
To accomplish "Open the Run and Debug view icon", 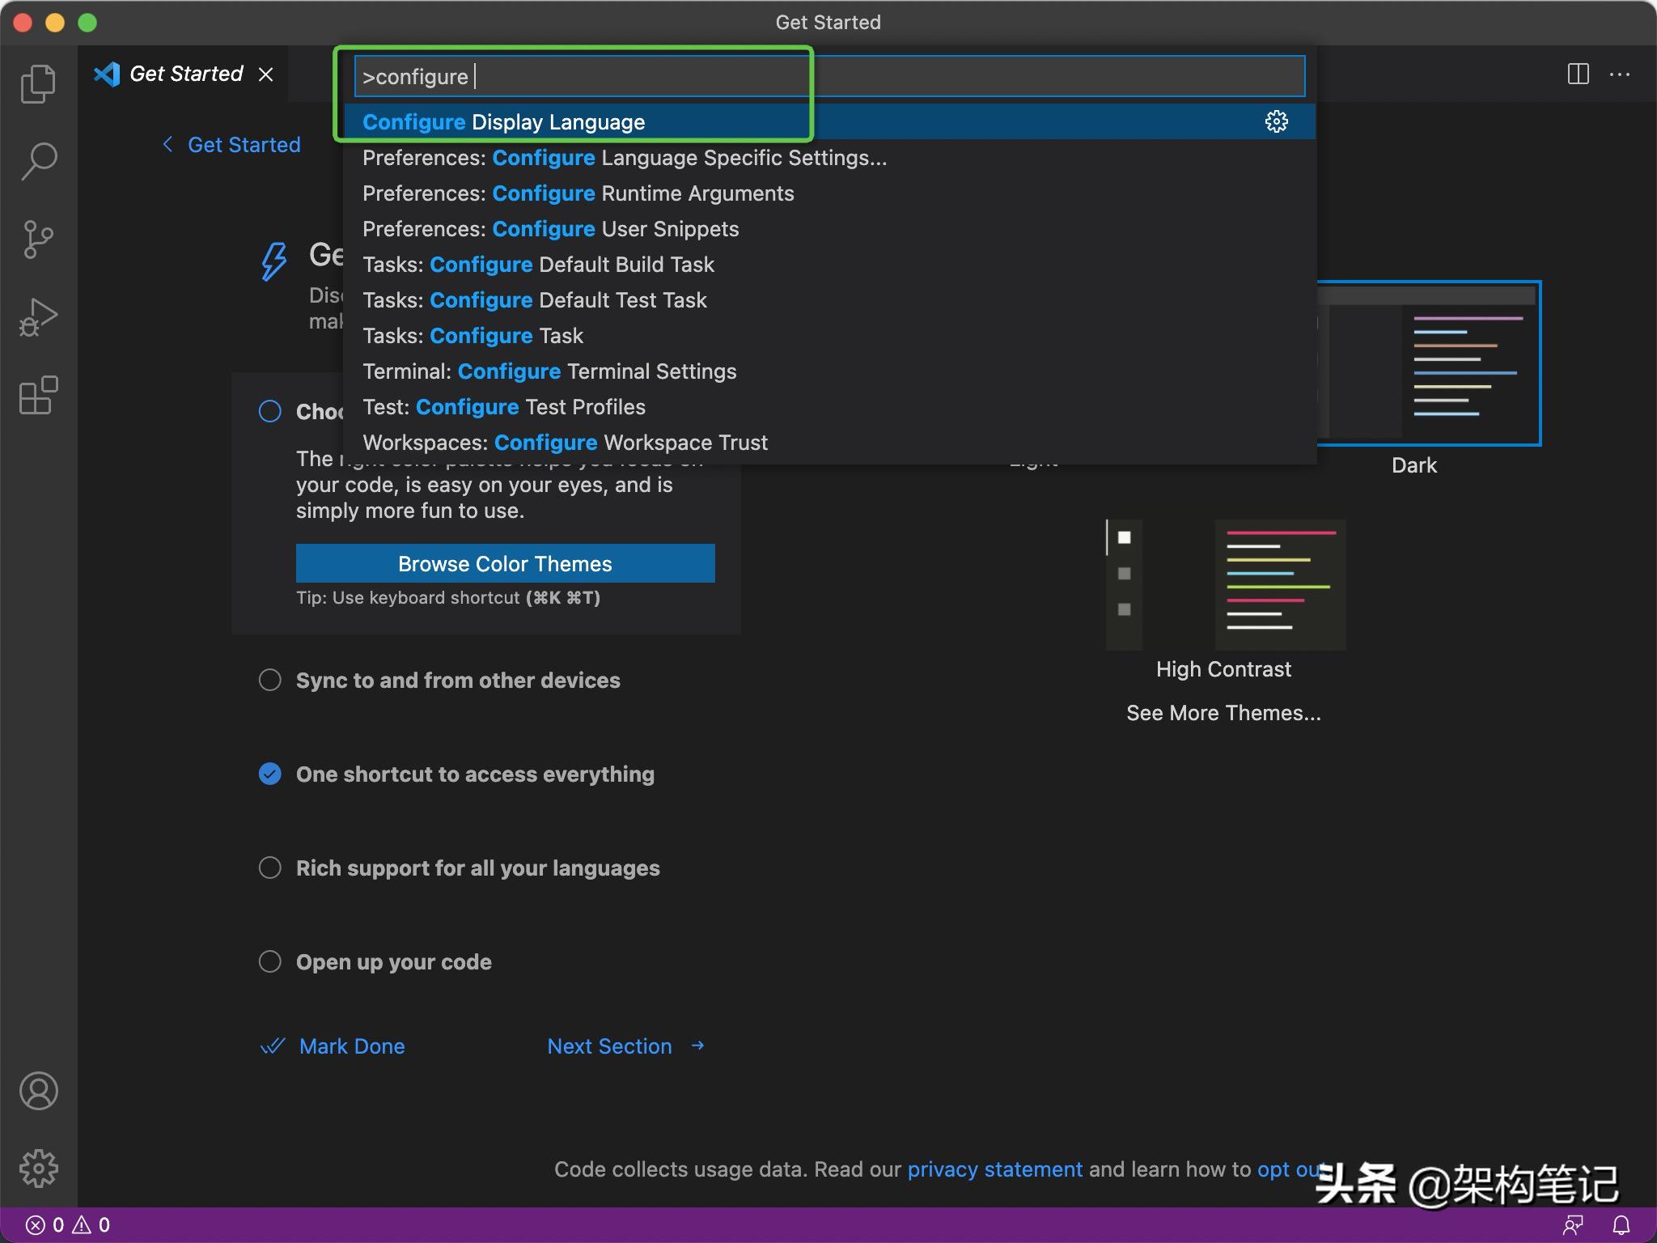I will (x=38, y=317).
